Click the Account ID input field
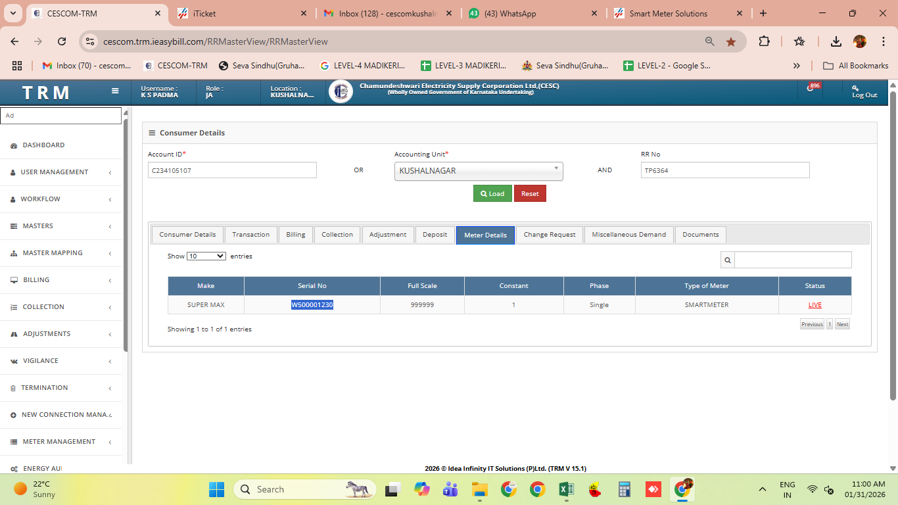This screenshot has width=898, height=505. click(x=232, y=170)
